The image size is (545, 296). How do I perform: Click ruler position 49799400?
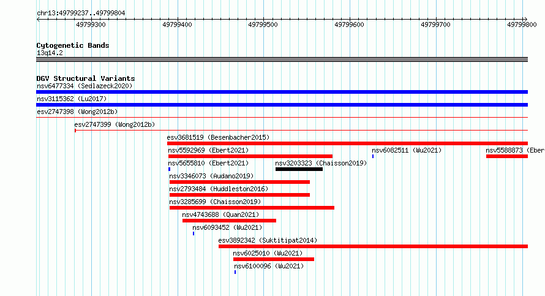[x=177, y=25]
